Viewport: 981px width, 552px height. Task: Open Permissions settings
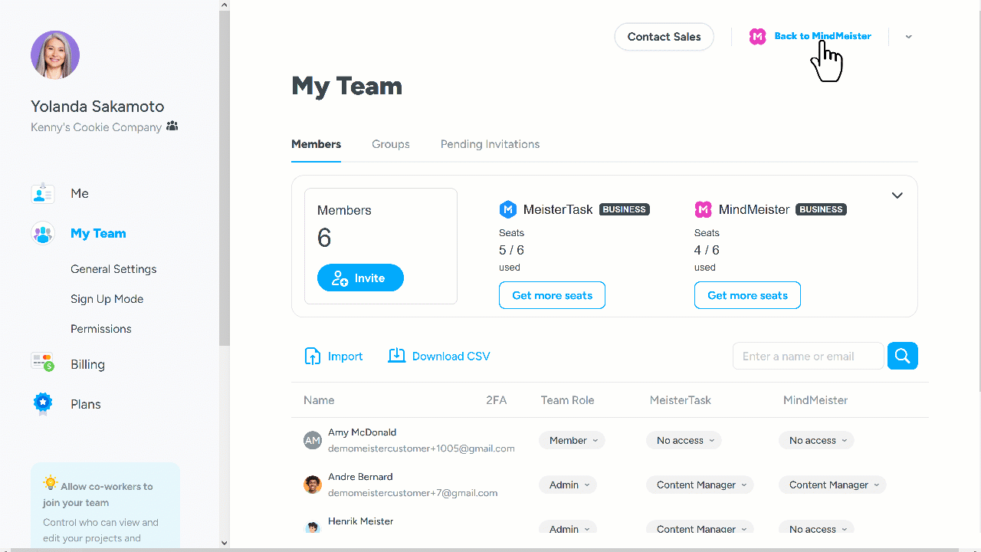coord(101,329)
